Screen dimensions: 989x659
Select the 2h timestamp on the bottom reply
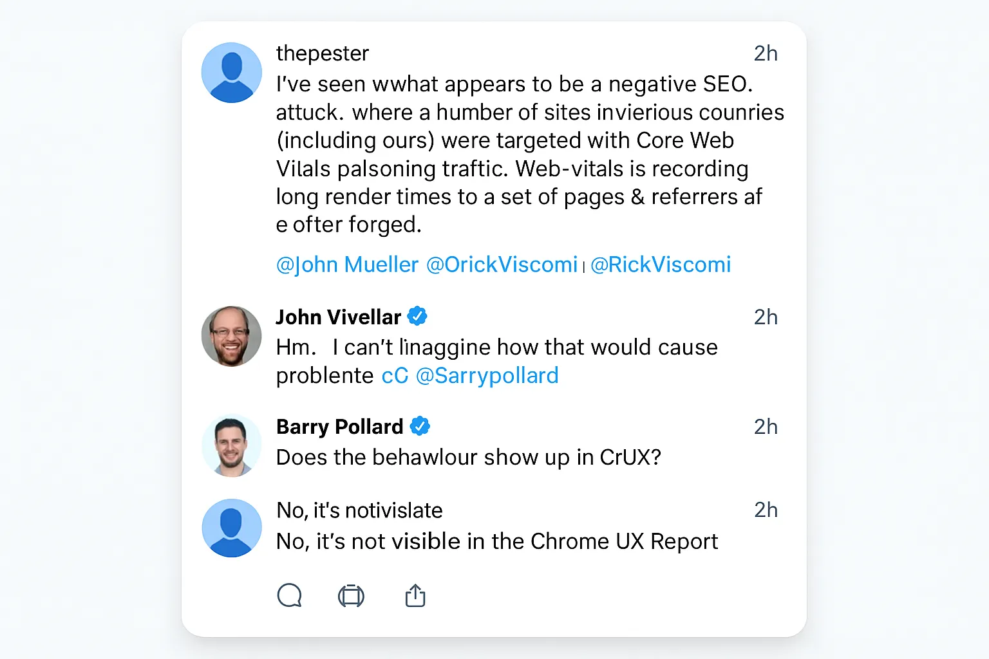(x=766, y=509)
